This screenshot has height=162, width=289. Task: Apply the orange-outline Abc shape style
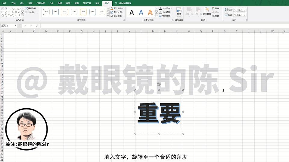pyautogui.click(x=65, y=12)
